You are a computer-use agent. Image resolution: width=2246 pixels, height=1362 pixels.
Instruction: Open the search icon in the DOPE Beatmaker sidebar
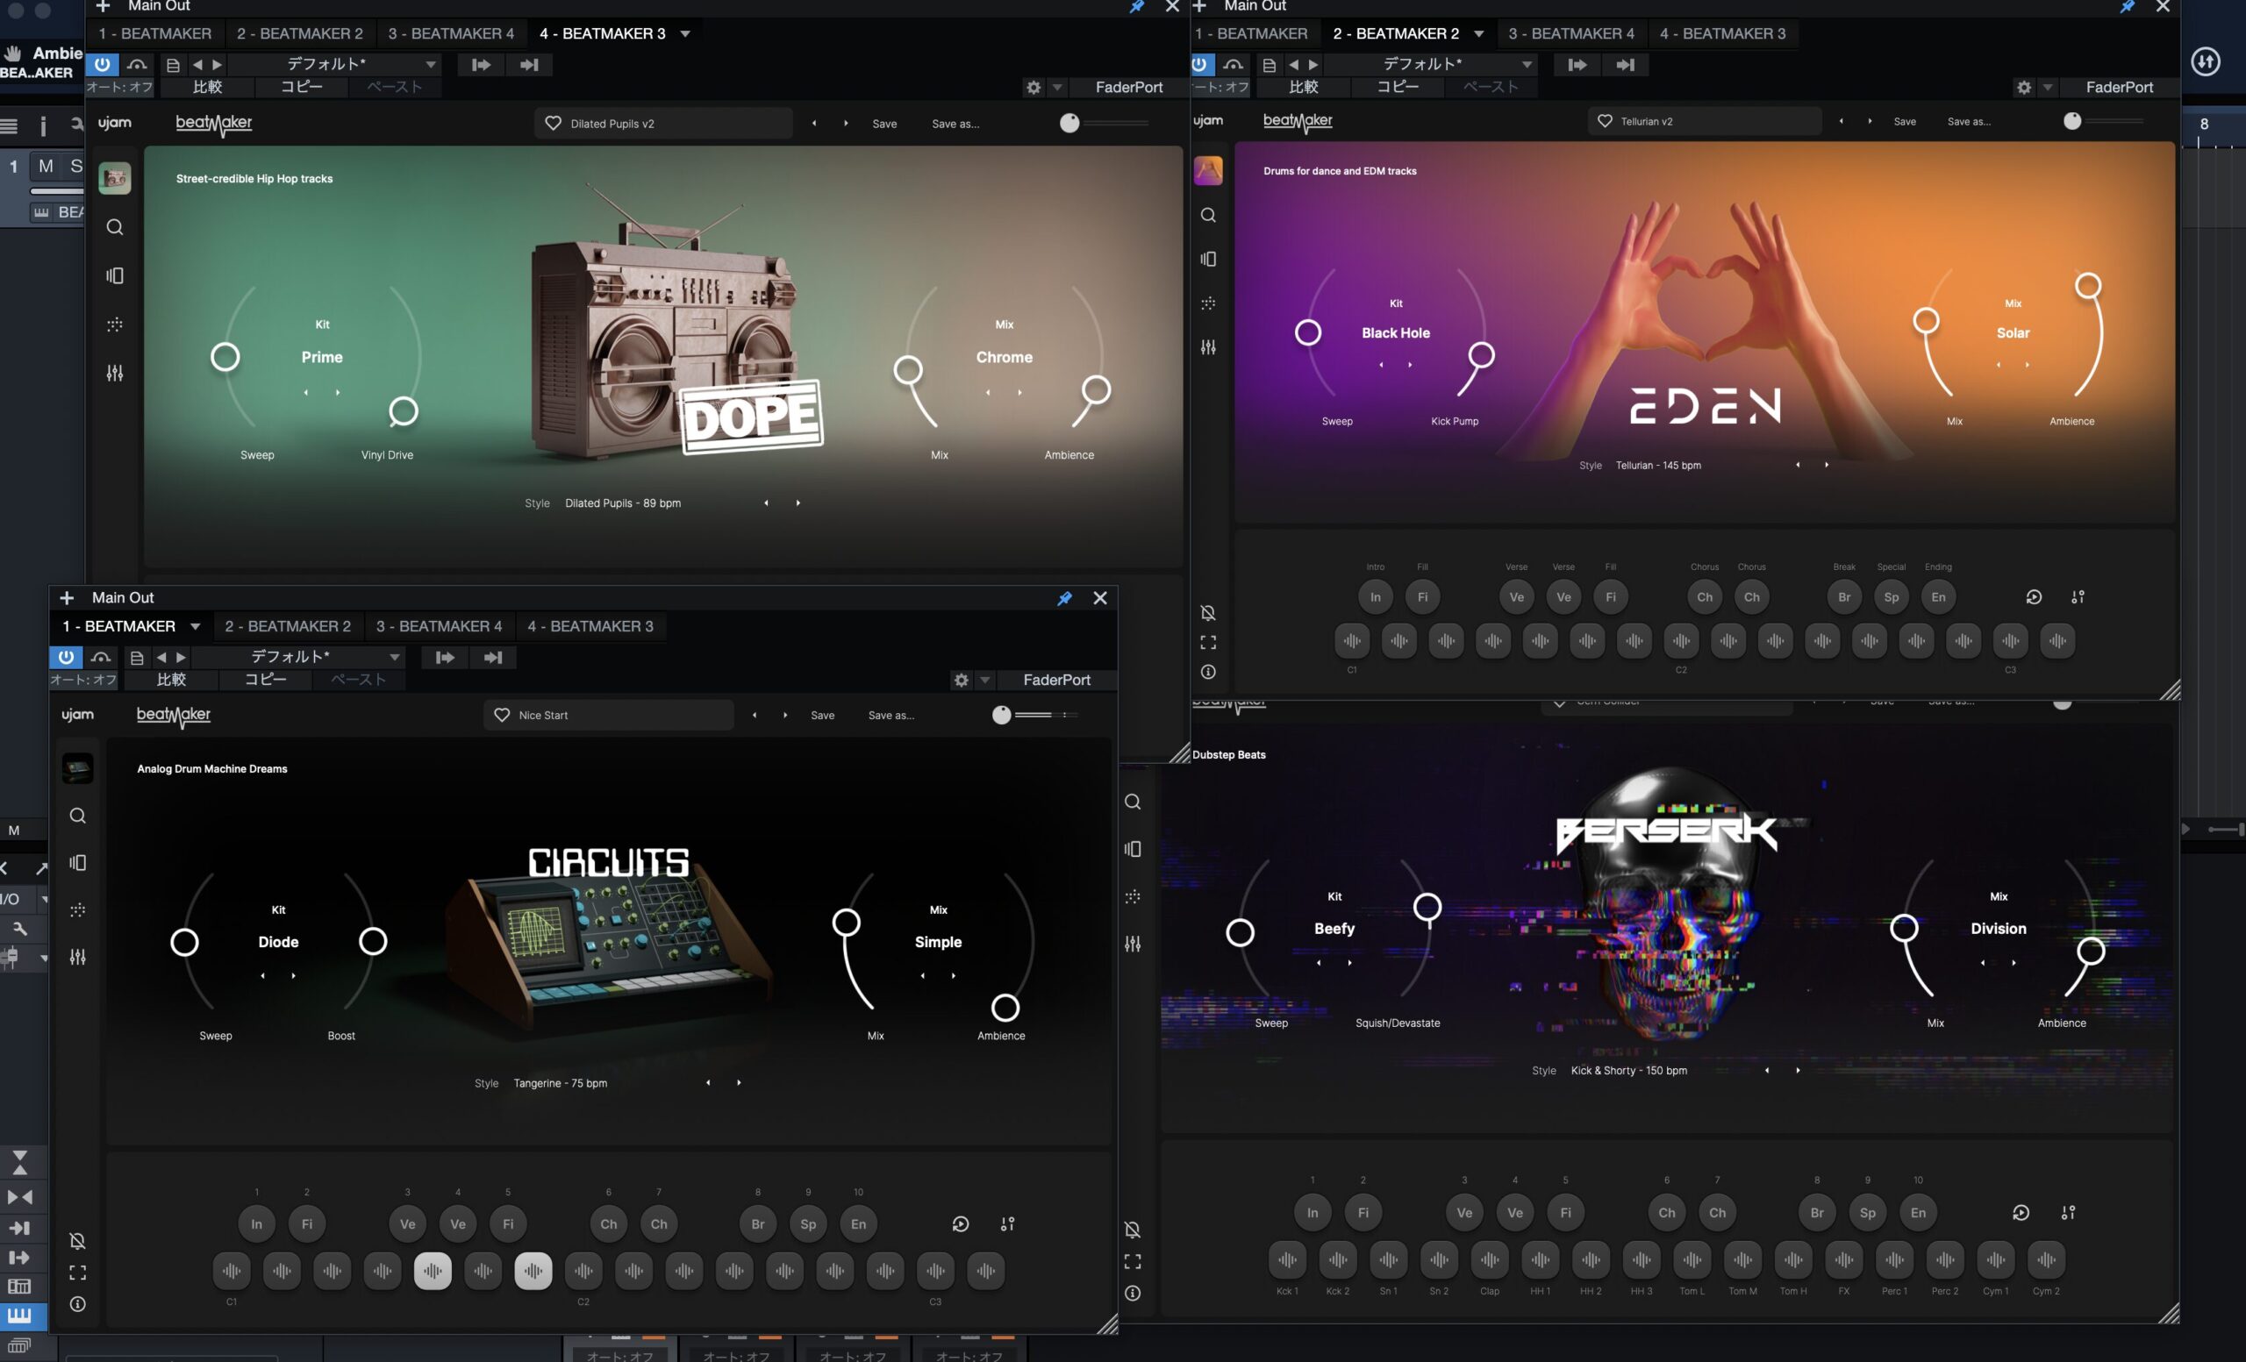[x=115, y=227]
